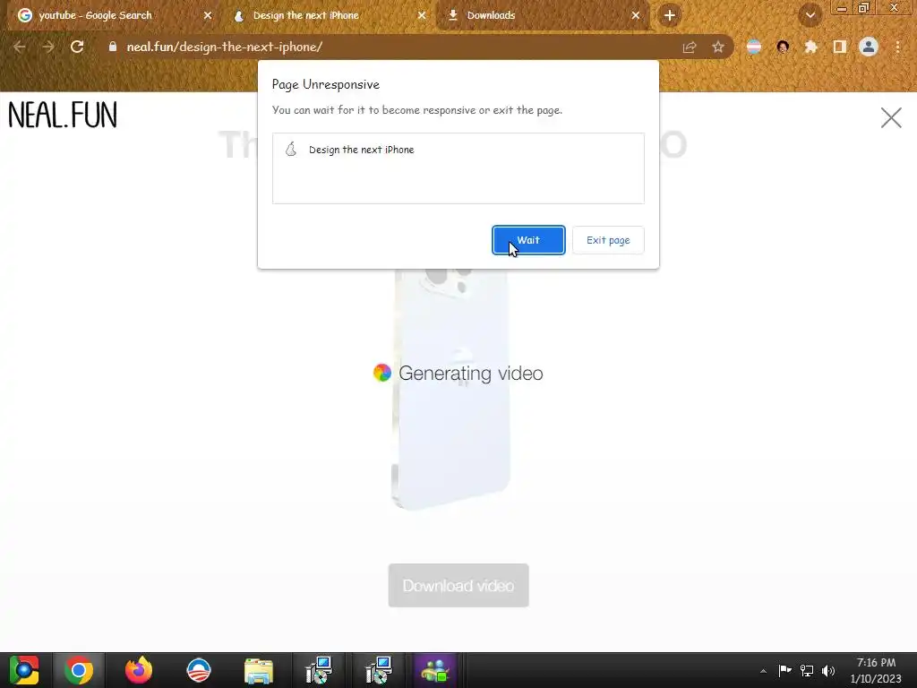The height and width of the screenshot is (688, 917).
Task: Open a new browser tab
Action: 670,16
